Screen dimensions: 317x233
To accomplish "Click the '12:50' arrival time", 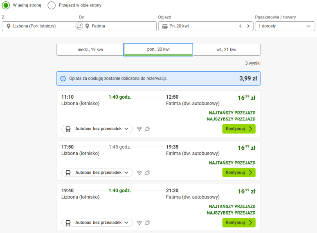I will [172, 97].
